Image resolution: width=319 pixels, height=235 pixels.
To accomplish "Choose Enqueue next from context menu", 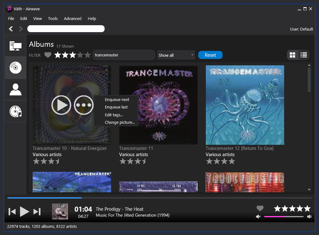I will pyautogui.click(x=117, y=100).
